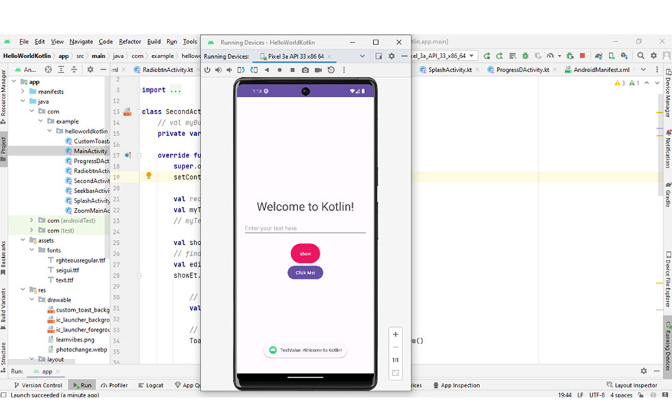Raise the emulator volume with Volume Up
This screenshot has width=672, height=420.
[x=218, y=70]
